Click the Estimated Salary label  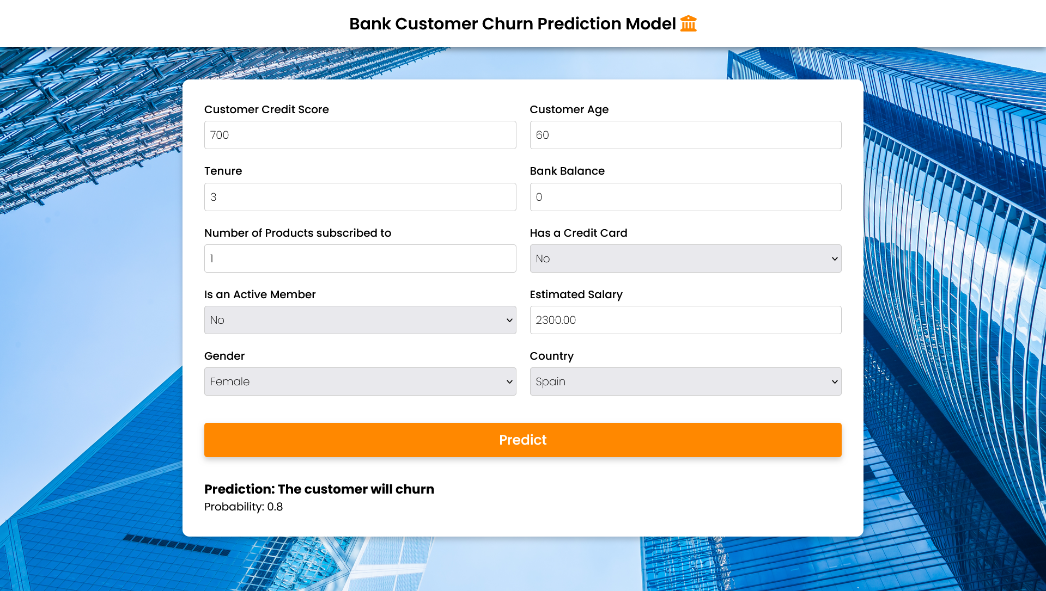[x=576, y=294]
